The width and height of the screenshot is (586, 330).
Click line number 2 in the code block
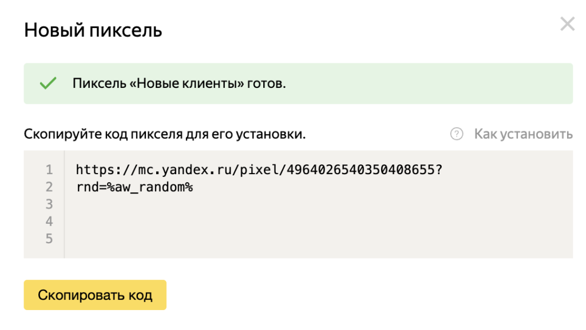49,186
